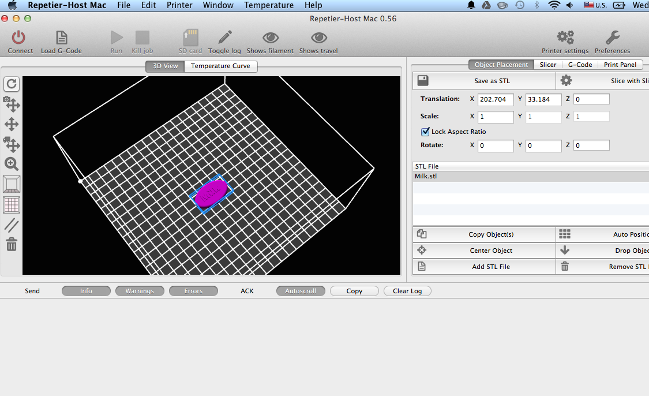Click the Add STL File document icon
649x396 pixels.
422,266
